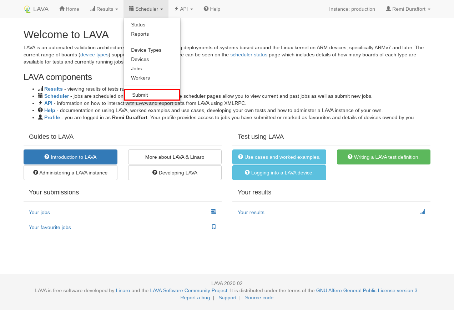Click the lightning bolt API icon in navbar
Viewport: 454px width, 310px height.
coord(176,9)
